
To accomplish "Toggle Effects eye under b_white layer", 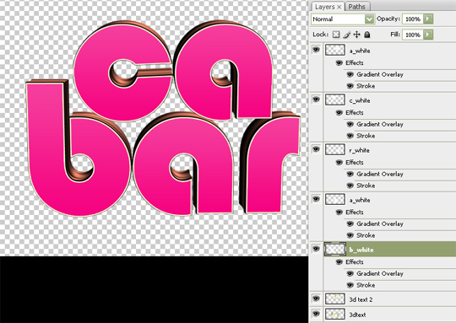I will (339, 261).
